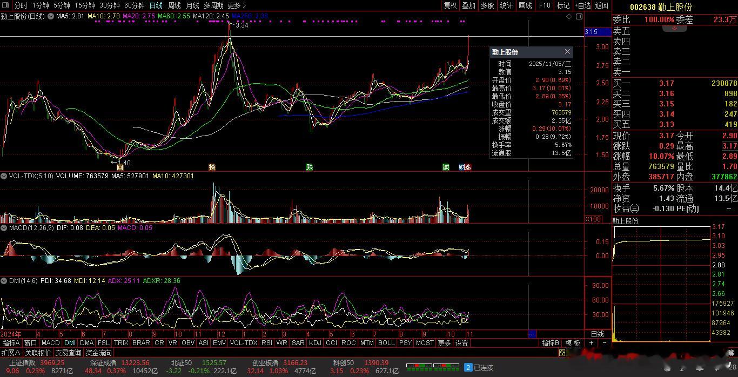Expand the 扩展 panel at bottom left
The height and width of the screenshot is (377, 738).
(x=11, y=353)
